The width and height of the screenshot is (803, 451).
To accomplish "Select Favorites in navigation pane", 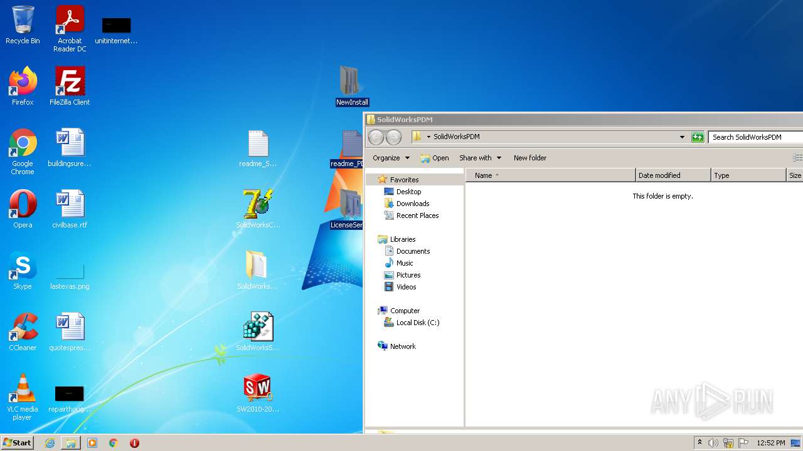I will tap(404, 180).
